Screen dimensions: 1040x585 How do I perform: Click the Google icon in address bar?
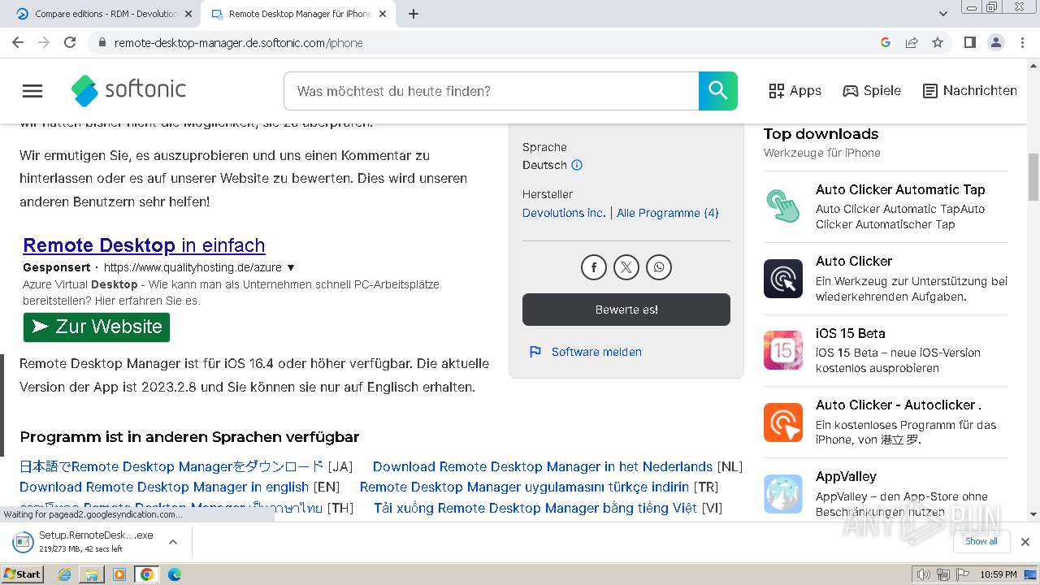click(886, 42)
